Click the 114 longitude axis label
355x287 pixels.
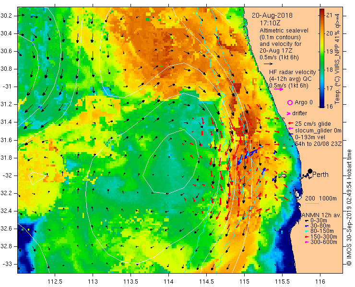[x=169, y=281]
